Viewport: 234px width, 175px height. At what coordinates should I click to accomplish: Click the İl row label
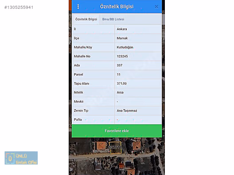tap(75, 29)
